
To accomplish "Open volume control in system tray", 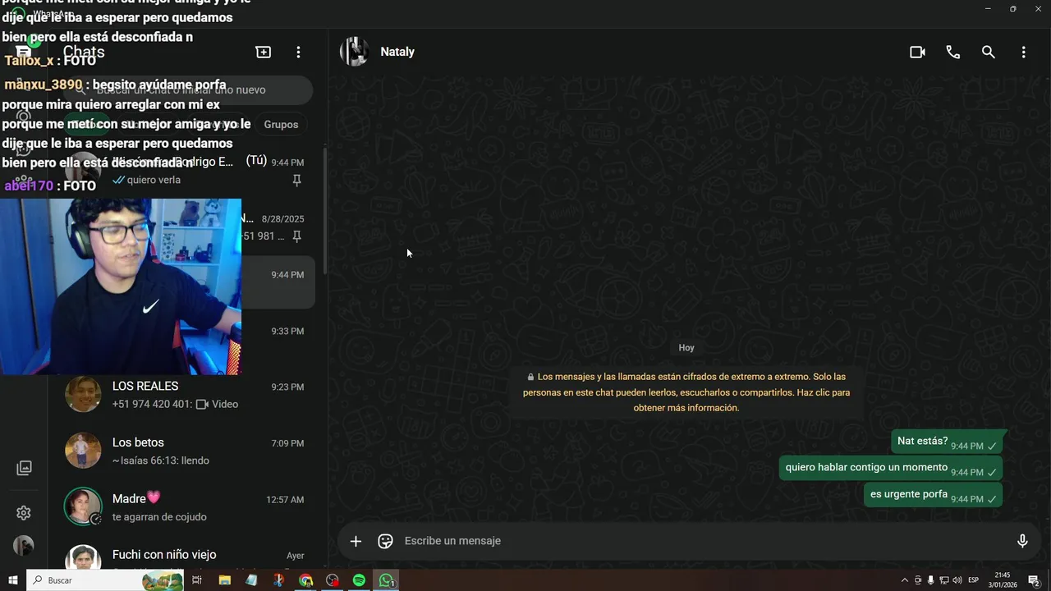I will coord(957,580).
